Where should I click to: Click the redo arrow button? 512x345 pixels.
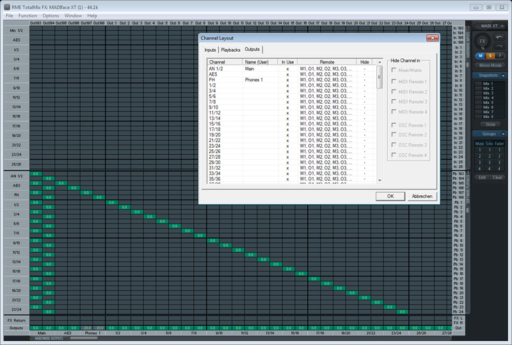coord(499,46)
